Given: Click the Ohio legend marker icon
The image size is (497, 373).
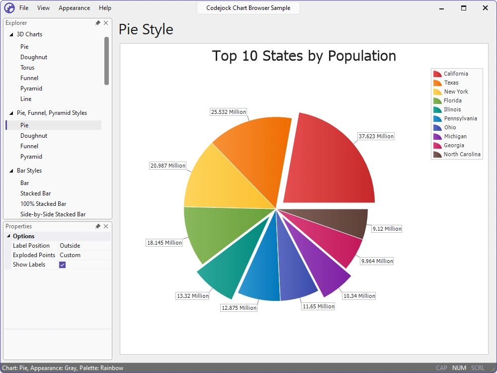Looking at the screenshot, I should (437, 127).
